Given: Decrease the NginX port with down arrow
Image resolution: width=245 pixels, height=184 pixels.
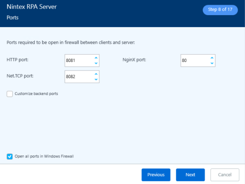Looking at the screenshot, I should (x=212, y=63).
